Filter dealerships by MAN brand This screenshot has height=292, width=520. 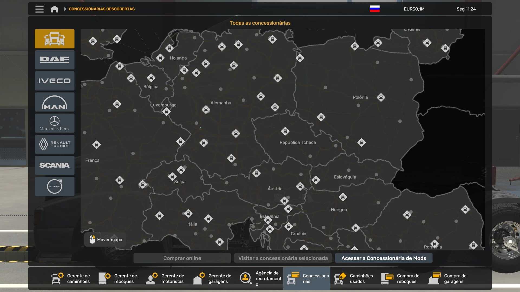click(54, 102)
